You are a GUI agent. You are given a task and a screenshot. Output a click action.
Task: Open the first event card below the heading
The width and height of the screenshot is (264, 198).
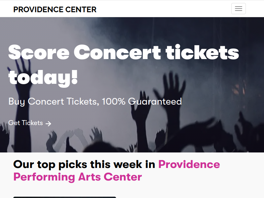pos(65,197)
